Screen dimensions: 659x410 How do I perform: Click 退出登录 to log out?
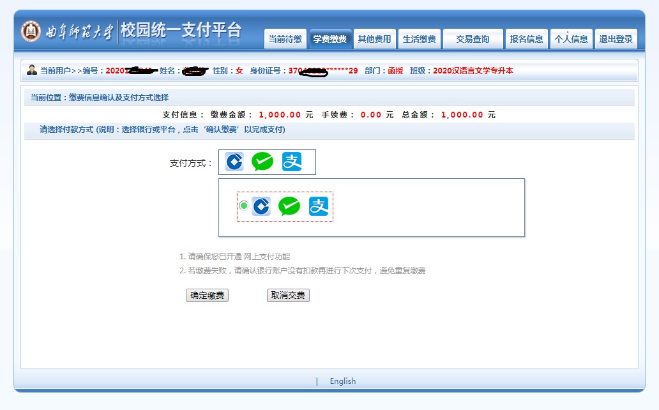(616, 39)
